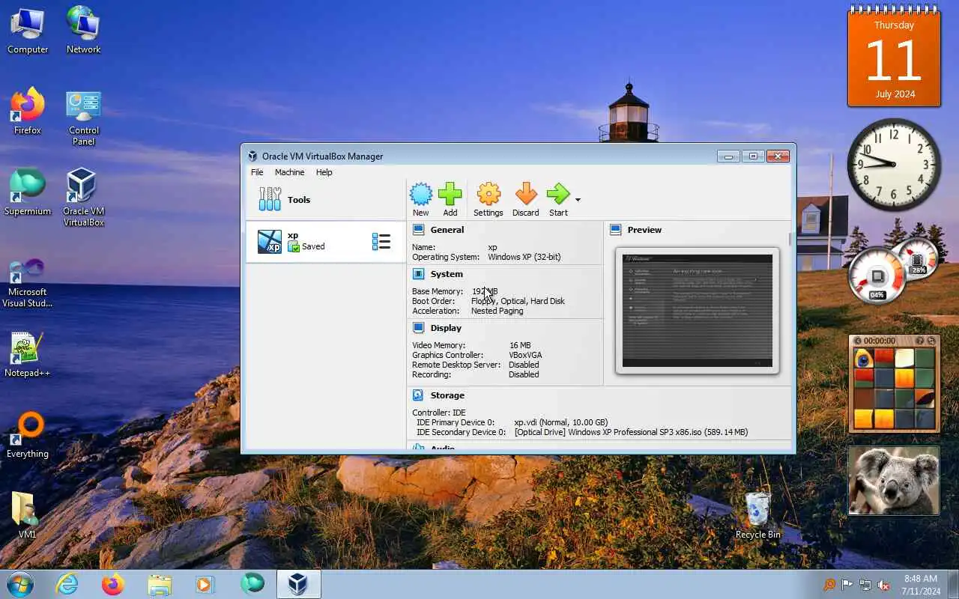Click the Add machine toolbar icon
959x599 pixels.
tap(450, 199)
